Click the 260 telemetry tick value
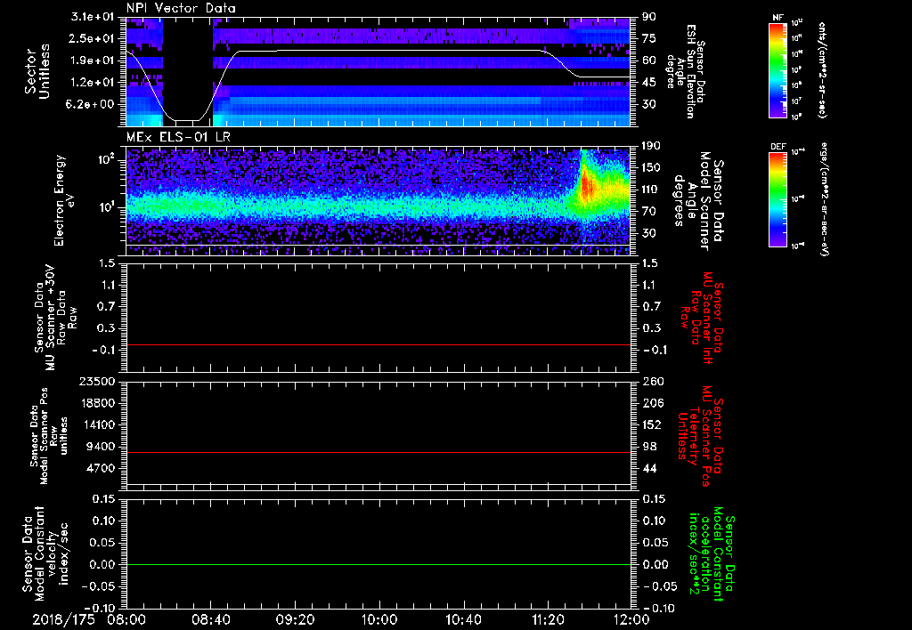 click(x=653, y=381)
